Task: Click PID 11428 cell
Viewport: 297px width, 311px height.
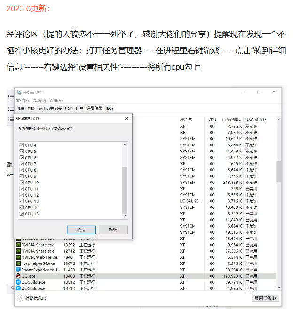Action: point(69,270)
